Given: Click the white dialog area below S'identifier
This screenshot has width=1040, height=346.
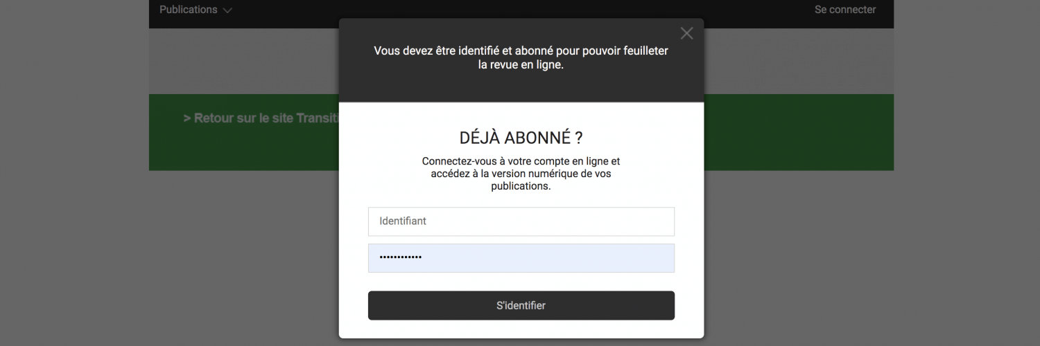Looking at the screenshot, I should click(x=521, y=329).
